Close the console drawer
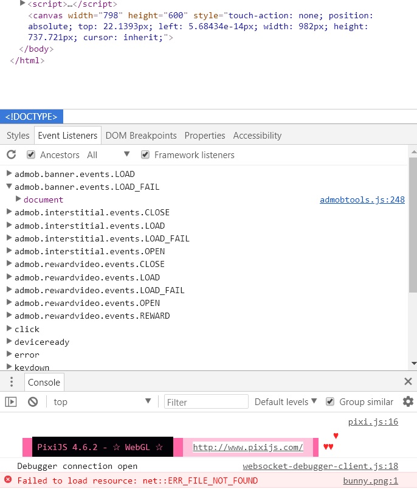 tap(408, 381)
